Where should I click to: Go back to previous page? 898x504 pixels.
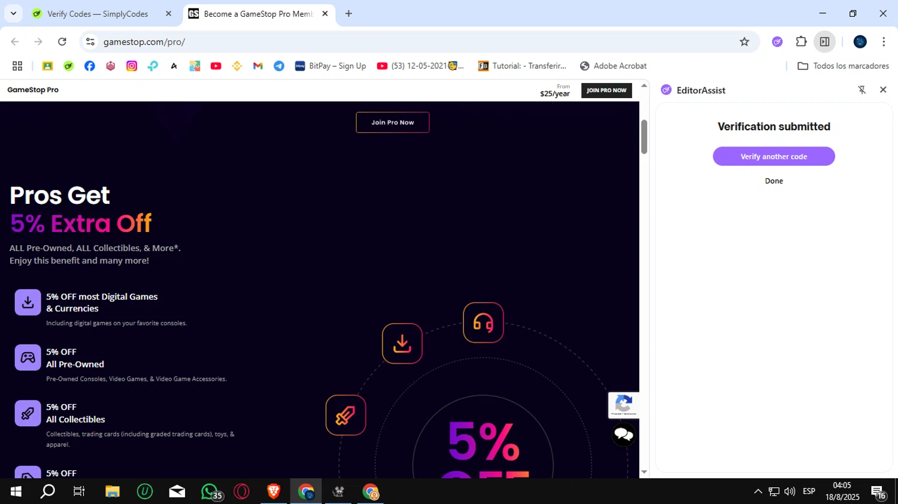(15, 42)
